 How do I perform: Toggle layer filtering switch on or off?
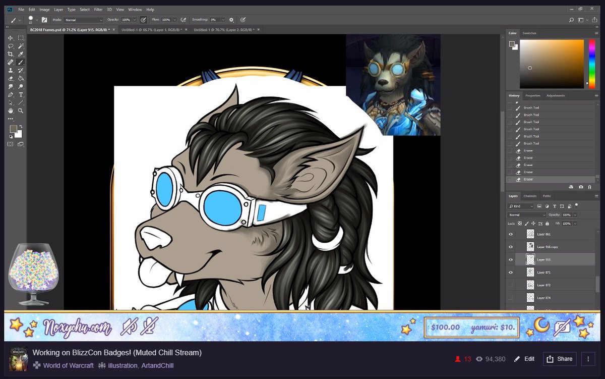click(576, 205)
